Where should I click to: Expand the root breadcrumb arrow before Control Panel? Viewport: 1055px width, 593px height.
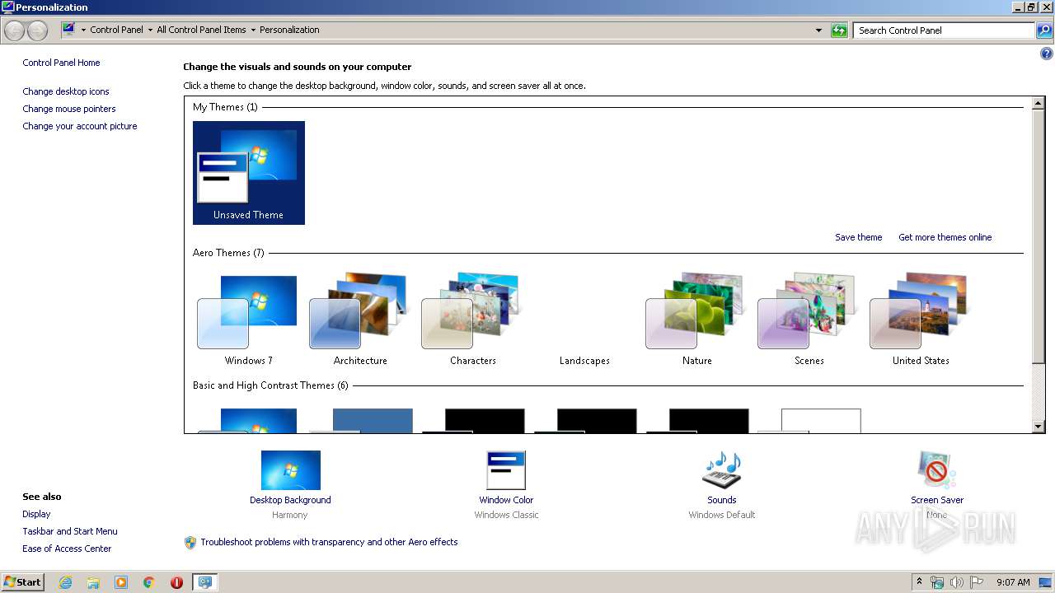[83, 30]
